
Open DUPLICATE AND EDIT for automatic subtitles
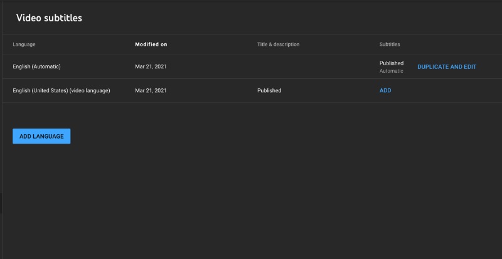click(447, 67)
